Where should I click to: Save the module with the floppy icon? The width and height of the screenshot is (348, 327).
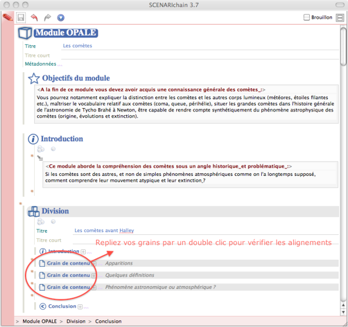coord(21,18)
